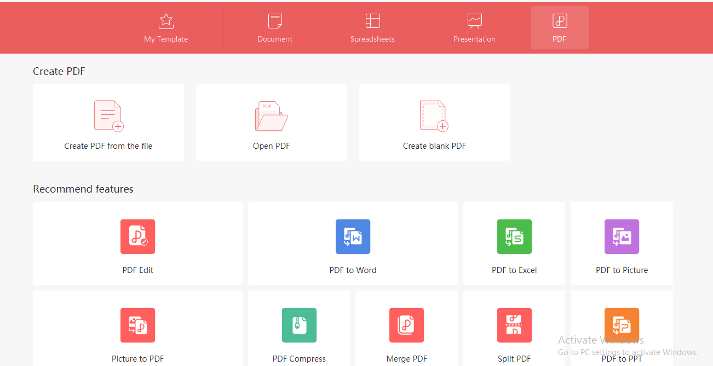The height and width of the screenshot is (366, 713).
Task: Select the Merge PDF feature icon
Action: tap(406, 326)
